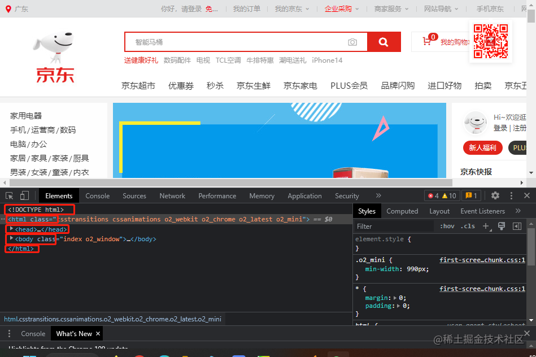The width and height of the screenshot is (536, 357).
Task: Show more DevTools tabs chevron
Action: click(x=378, y=195)
